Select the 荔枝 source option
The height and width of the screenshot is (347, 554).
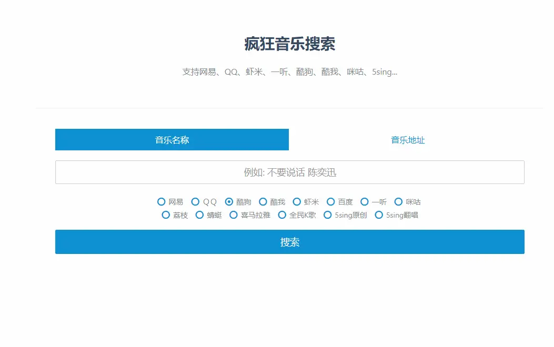165,215
